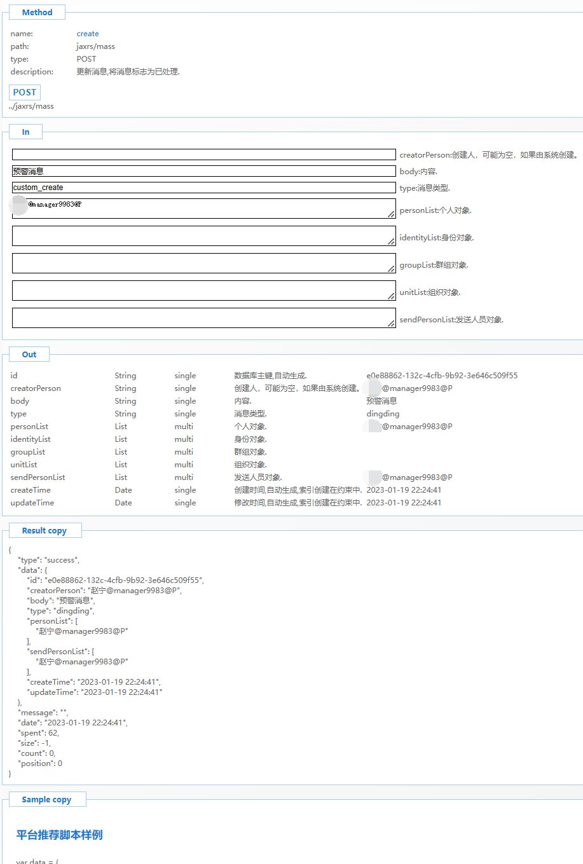Viewport: 583px width, 864px height.
Task: Click into the identityList textarea
Action: [203, 236]
